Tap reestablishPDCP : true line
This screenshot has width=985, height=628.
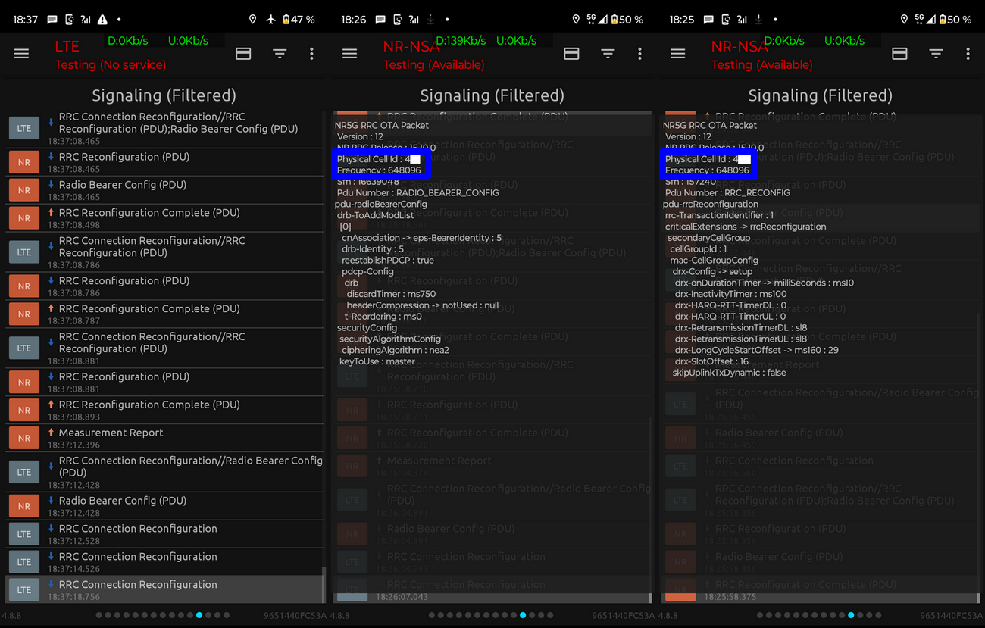point(388,260)
